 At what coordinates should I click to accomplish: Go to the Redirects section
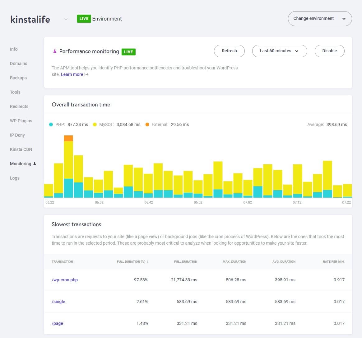pyautogui.click(x=19, y=106)
